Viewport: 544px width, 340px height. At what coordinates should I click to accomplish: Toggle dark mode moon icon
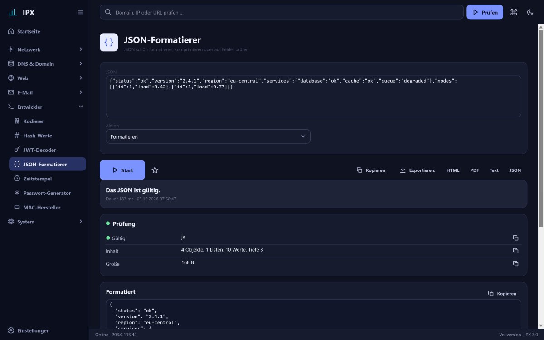(x=530, y=12)
